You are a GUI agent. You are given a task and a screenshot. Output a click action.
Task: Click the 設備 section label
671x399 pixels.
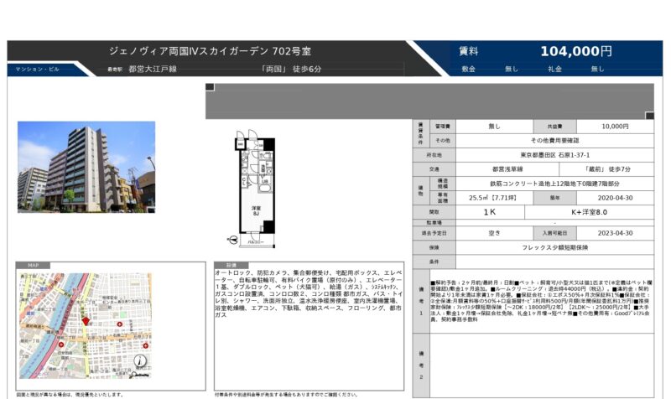tap(231, 266)
